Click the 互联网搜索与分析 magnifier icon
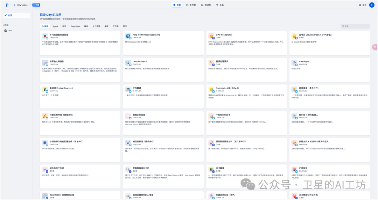Screen dimensions: 378x200 click(x=128, y=170)
